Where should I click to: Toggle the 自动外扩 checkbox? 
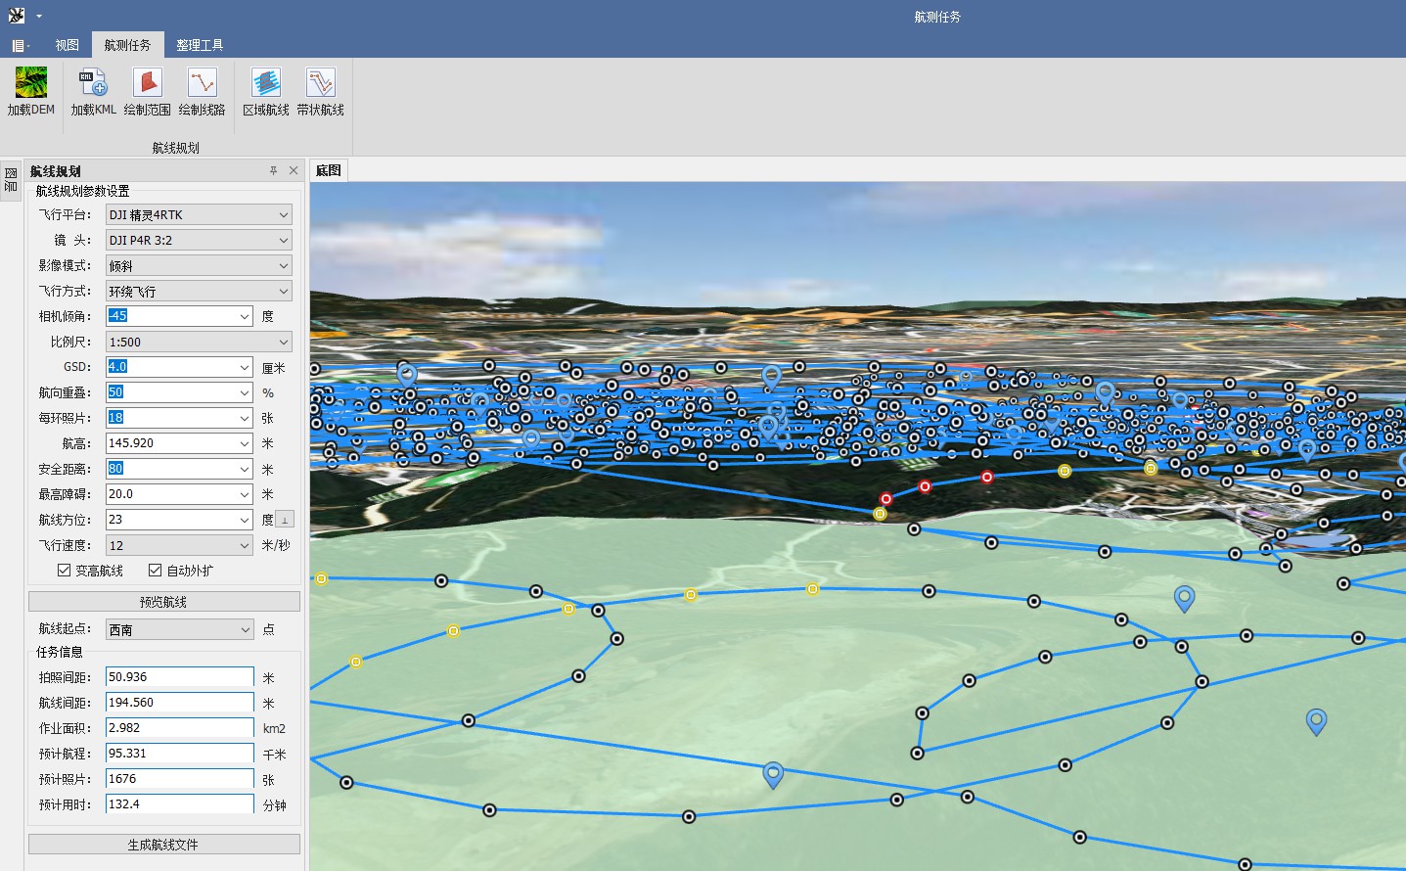coord(181,571)
